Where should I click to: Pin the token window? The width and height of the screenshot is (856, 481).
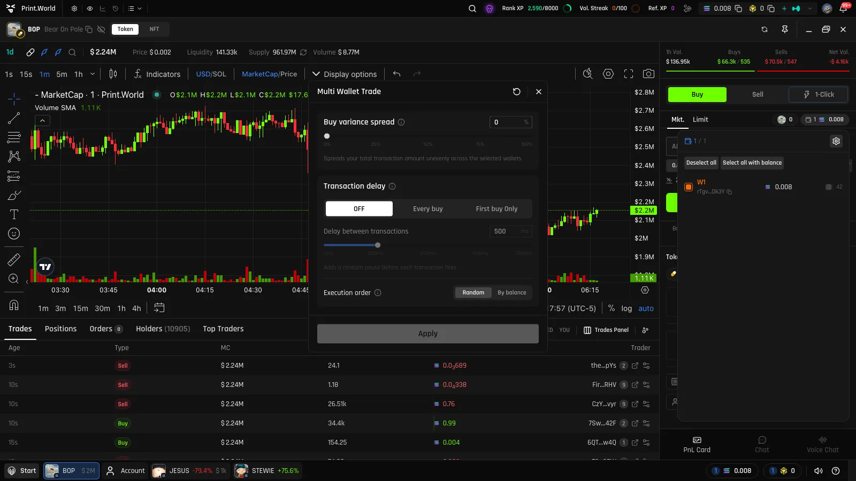tap(785, 29)
